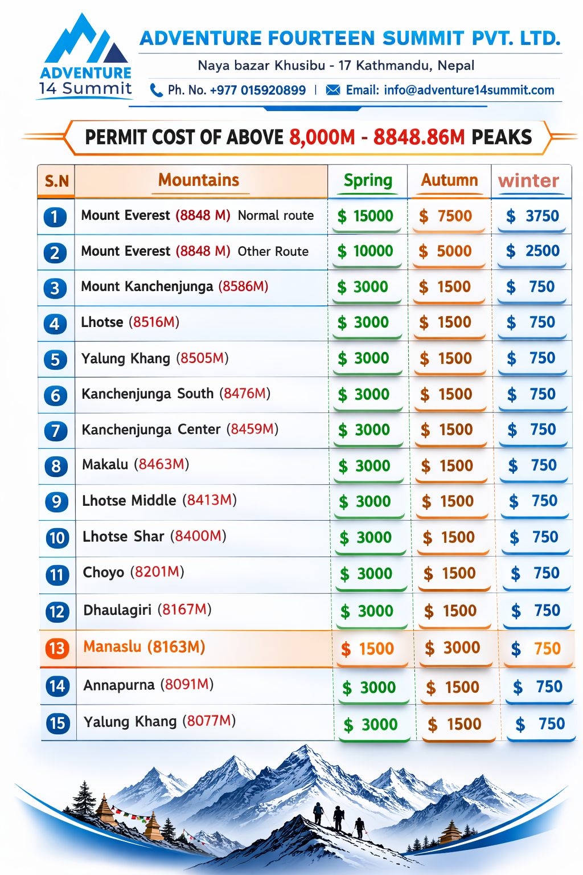Click the number 15 row badge
This screenshot has height=875, width=583.
pos(58,723)
